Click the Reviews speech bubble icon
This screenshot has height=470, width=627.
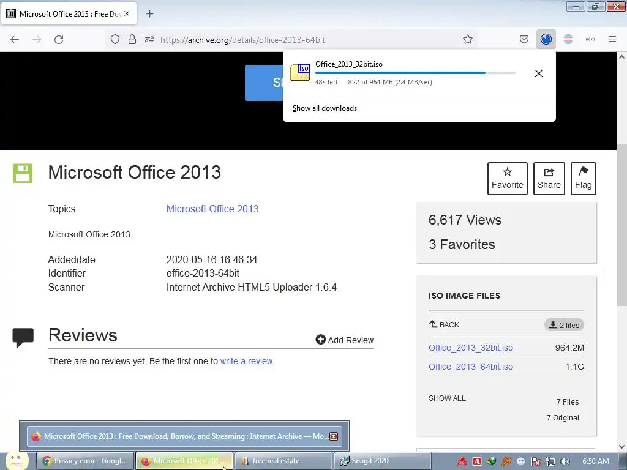23,338
